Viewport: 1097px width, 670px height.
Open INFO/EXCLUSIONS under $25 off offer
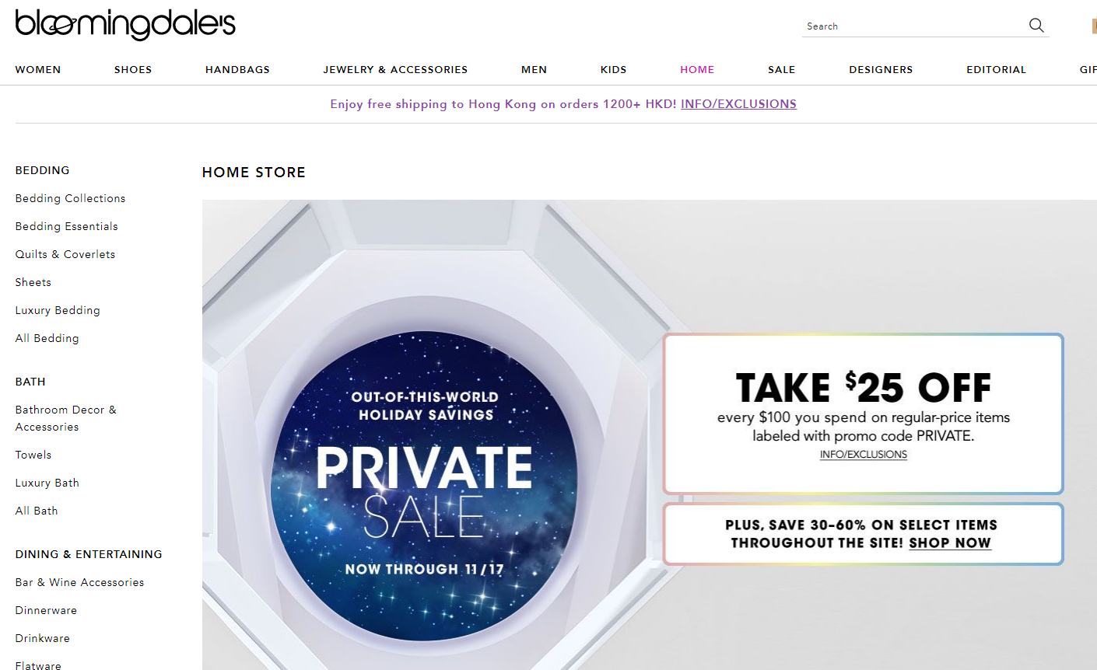click(x=864, y=455)
